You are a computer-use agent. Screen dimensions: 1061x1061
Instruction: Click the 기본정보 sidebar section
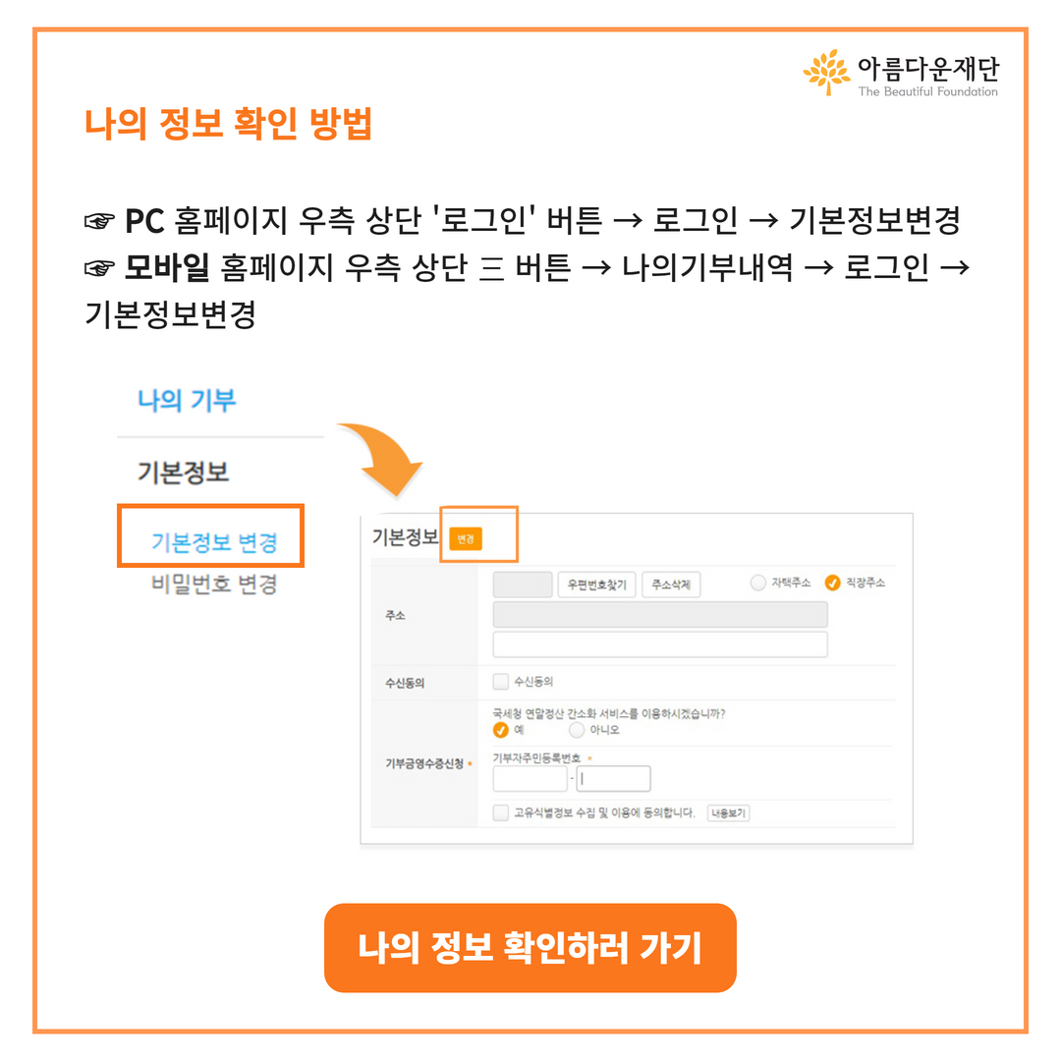pyautogui.click(x=183, y=472)
